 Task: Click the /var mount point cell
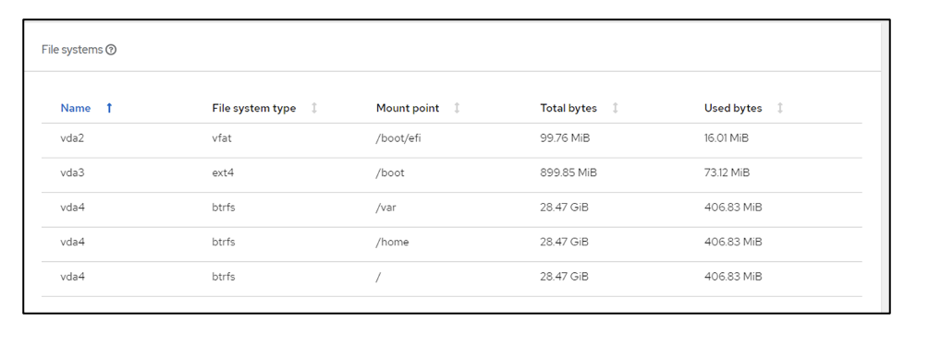coord(385,208)
